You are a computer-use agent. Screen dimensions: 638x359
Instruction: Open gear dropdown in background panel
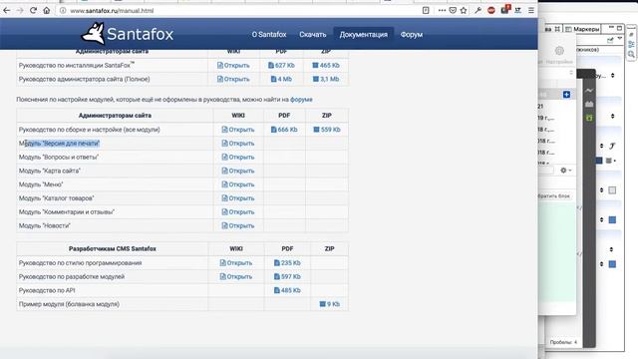(x=566, y=171)
